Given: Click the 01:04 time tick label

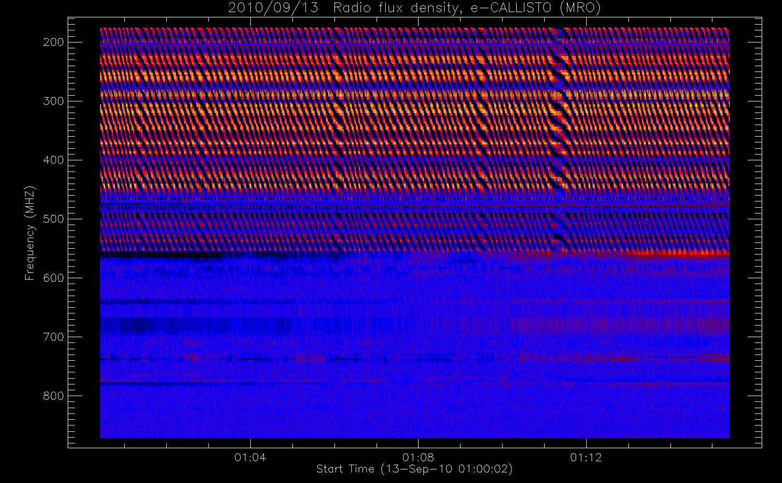Looking at the screenshot, I should coord(250,457).
